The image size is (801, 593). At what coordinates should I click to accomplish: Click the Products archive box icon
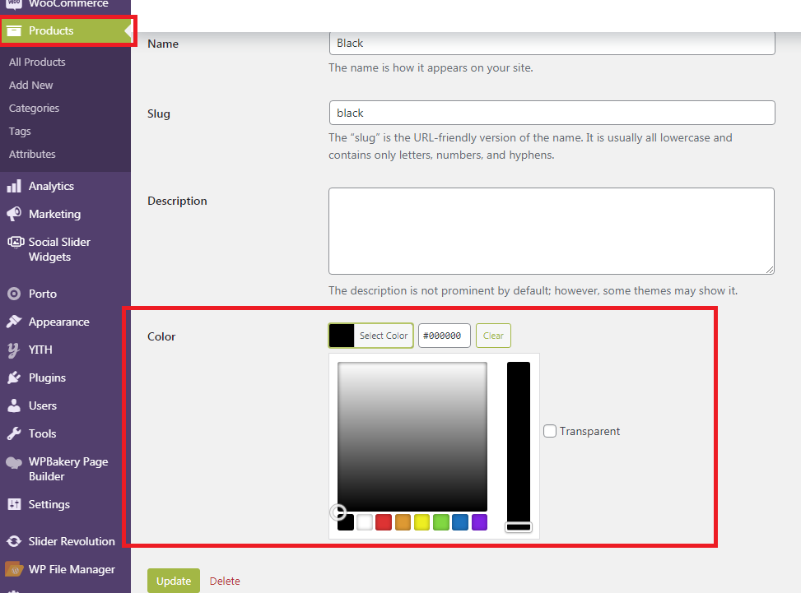pyautogui.click(x=14, y=30)
